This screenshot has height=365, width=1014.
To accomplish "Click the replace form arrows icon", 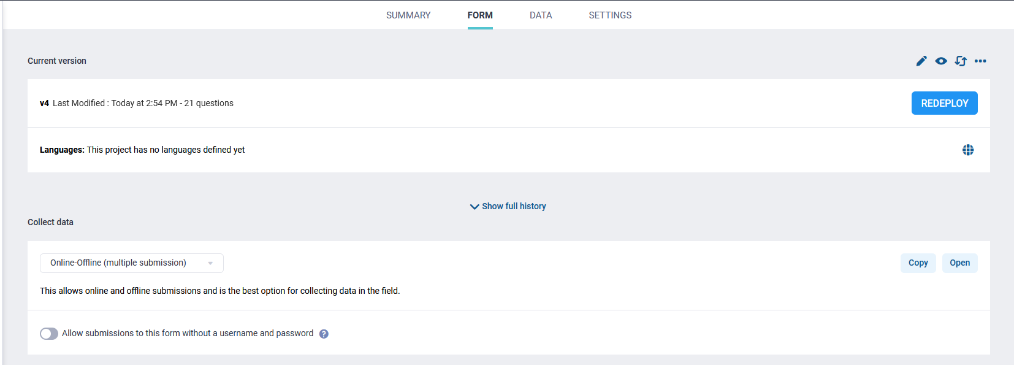I will (x=961, y=61).
